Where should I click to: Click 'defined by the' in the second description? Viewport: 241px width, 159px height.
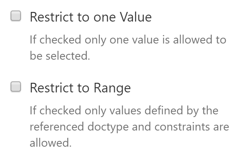(181, 111)
